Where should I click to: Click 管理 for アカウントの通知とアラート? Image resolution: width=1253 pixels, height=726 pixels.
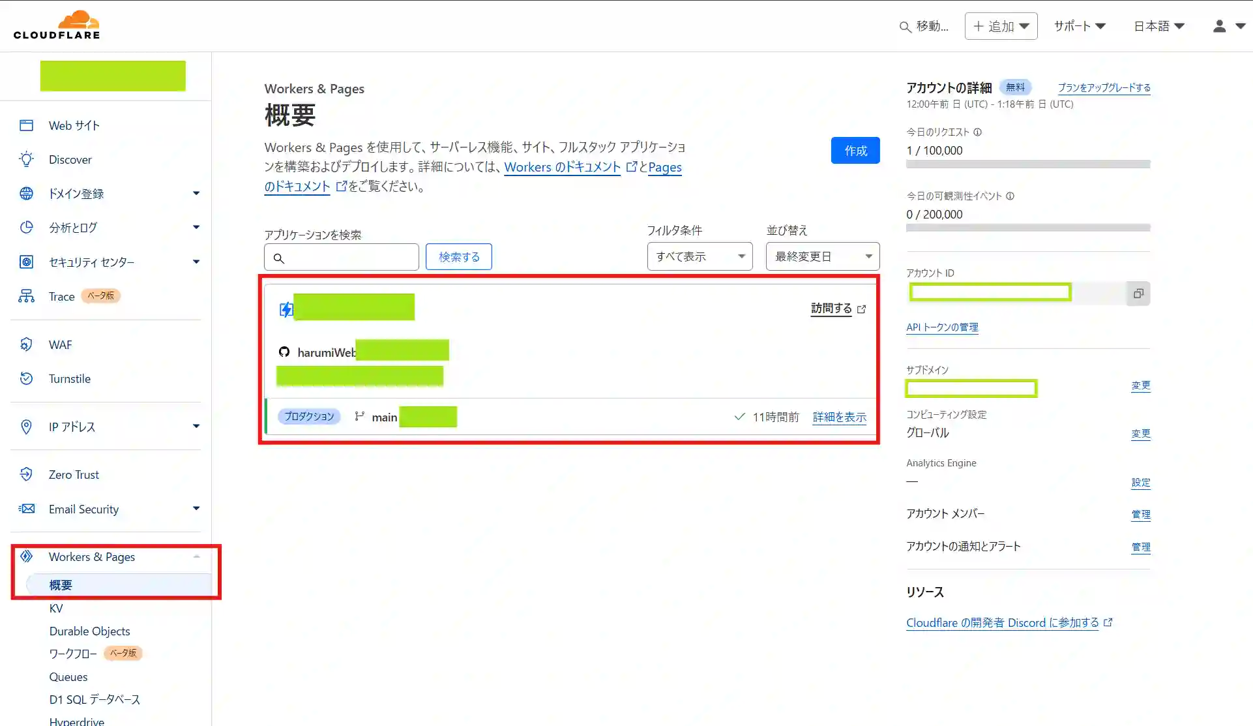point(1141,547)
